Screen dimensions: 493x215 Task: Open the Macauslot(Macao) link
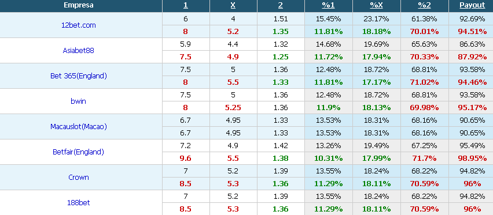click(x=78, y=127)
